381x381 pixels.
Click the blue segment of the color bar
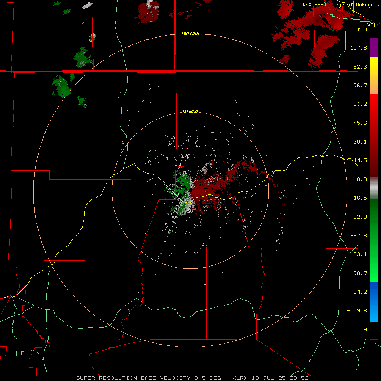tap(374, 302)
